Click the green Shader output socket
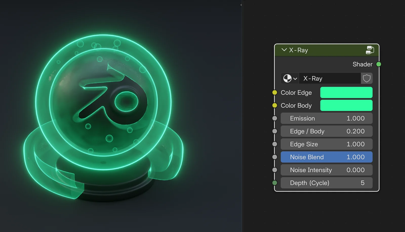Image resolution: width=405 pixels, height=232 pixels. 378,64
